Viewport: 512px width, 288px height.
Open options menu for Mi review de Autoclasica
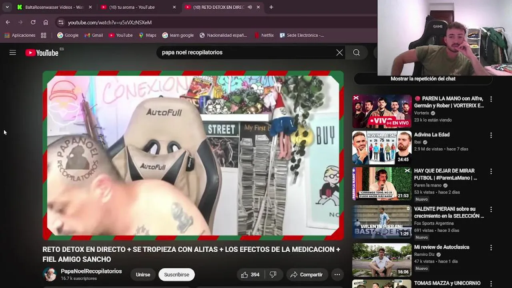491,248
